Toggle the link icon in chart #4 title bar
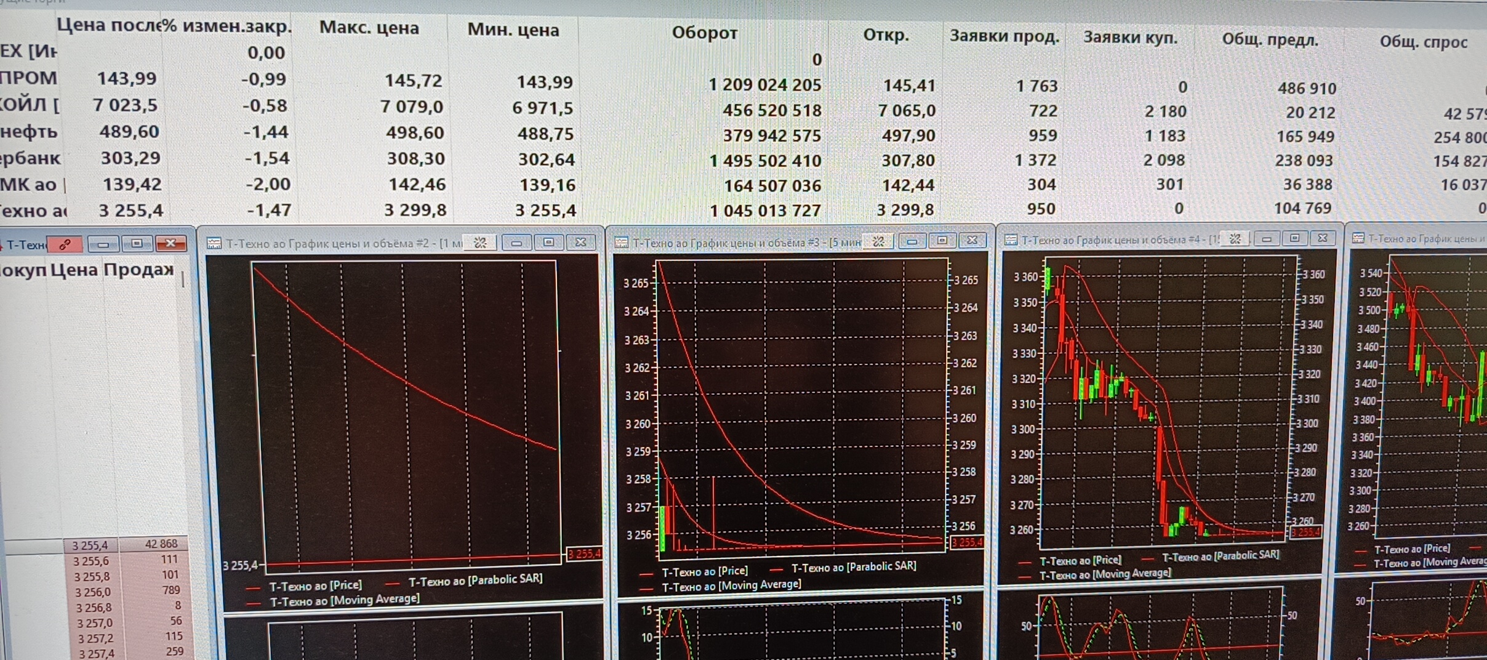 click(x=1235, y=239)
